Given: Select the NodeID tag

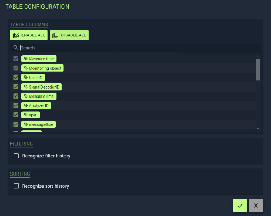Looking at the screenshot, I should pos(33,78).
